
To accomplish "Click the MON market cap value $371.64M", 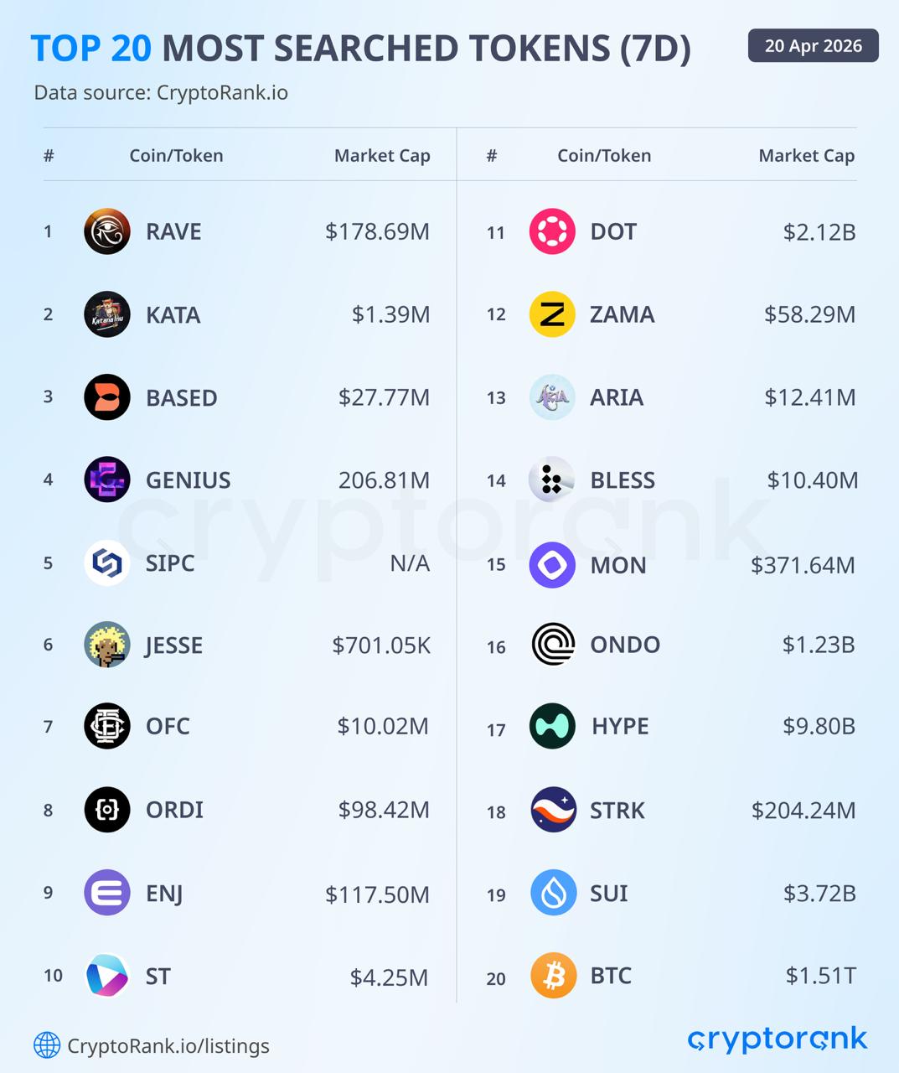I will [803, 565].
